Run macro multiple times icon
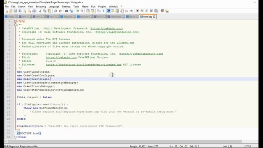This screenshot has height=148, width=263. pos(151,11)
